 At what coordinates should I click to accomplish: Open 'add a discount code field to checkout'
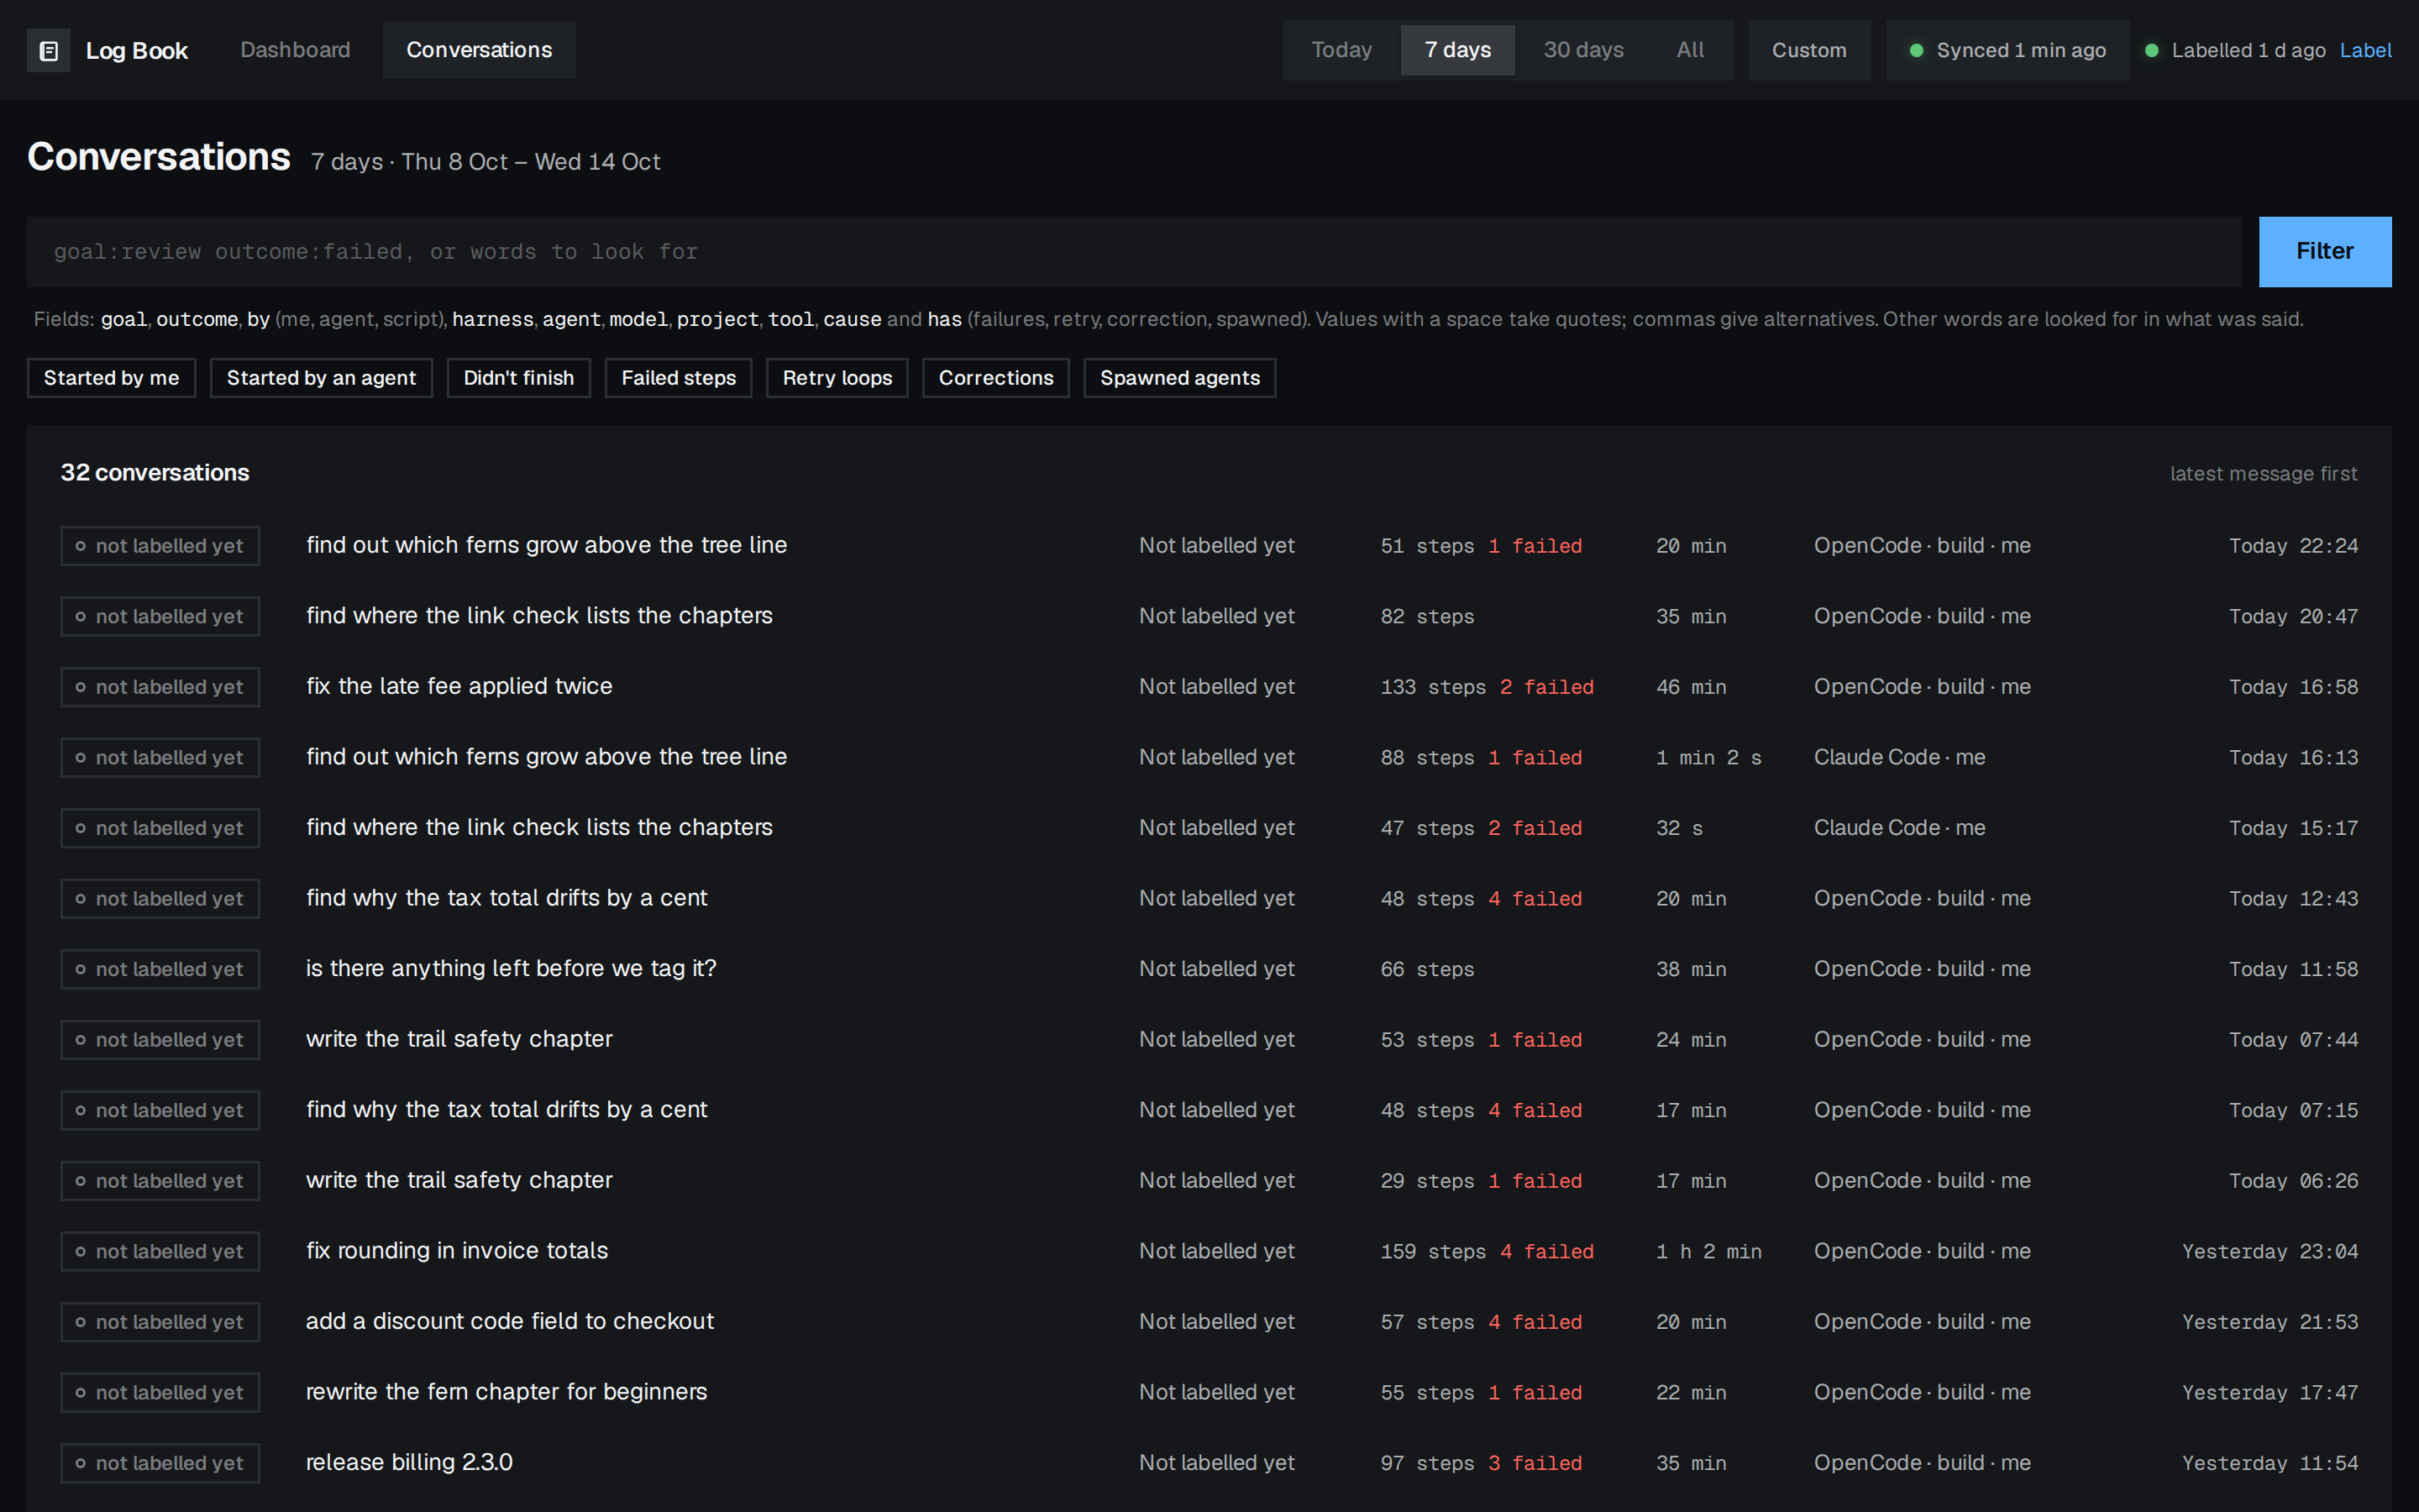click(510, 1322)
